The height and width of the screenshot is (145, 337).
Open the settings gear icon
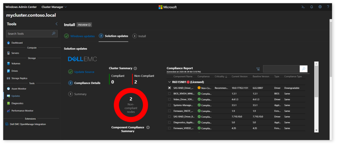(320, 7)
